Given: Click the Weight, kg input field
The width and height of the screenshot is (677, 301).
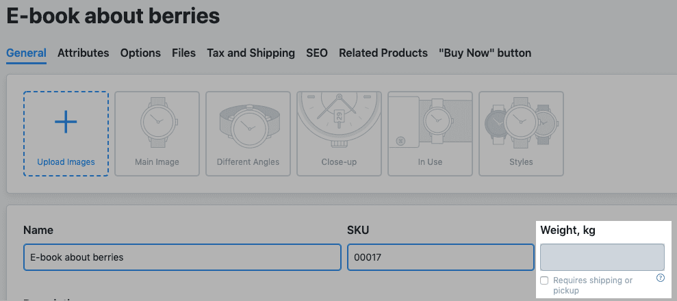Looking at the screenshot, I should click(602, 257).
